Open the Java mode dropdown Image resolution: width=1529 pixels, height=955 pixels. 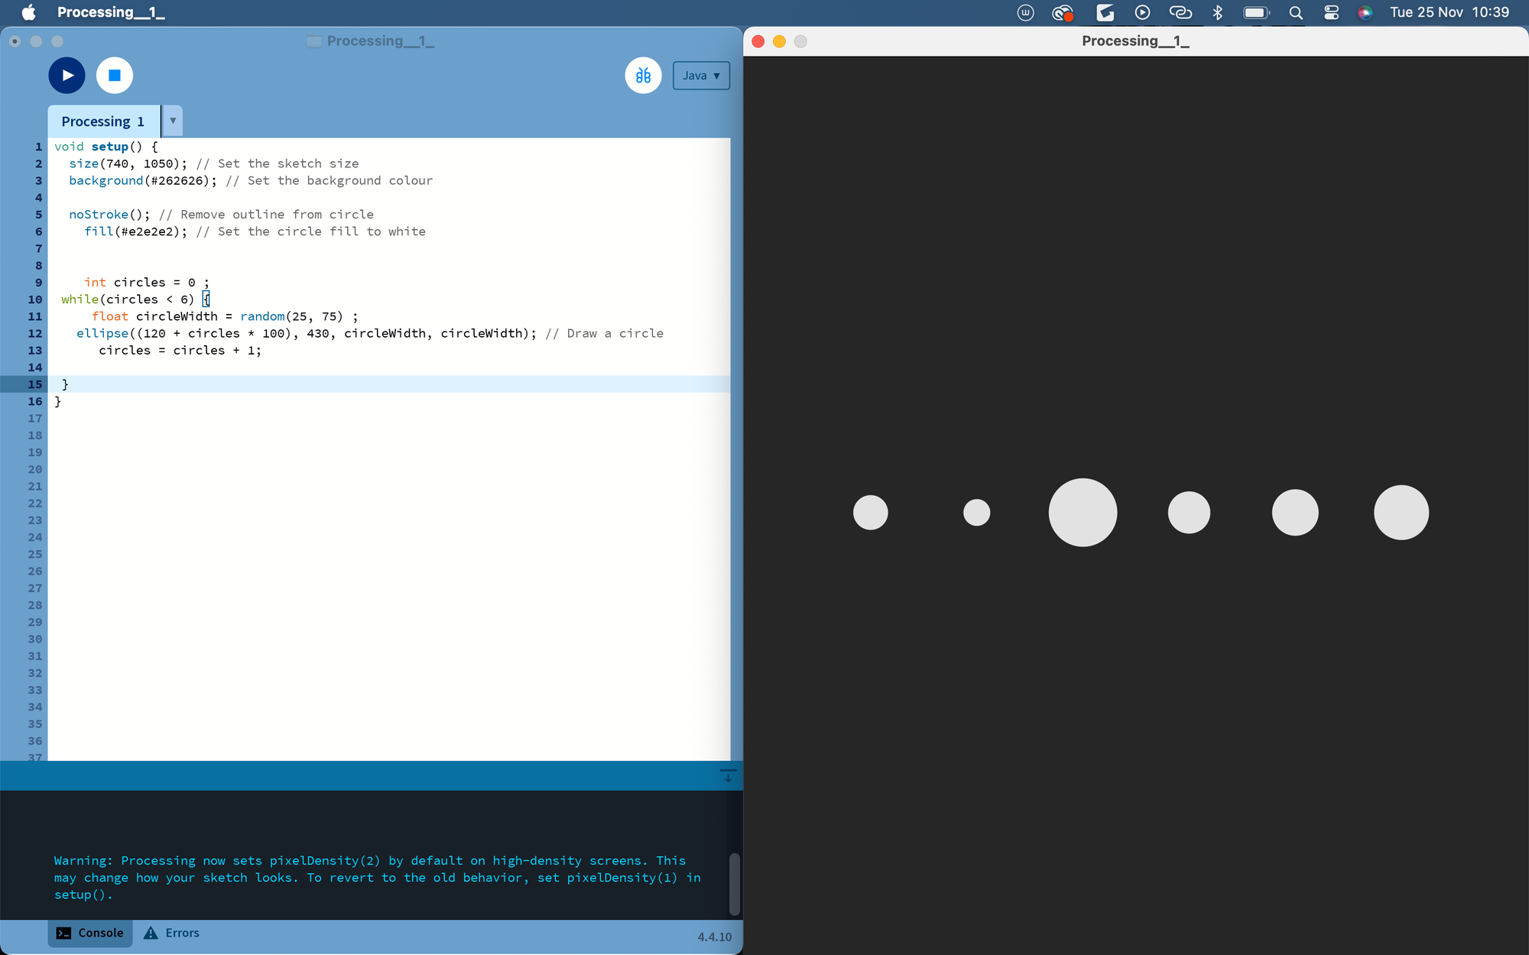click(x=701, y=76)
